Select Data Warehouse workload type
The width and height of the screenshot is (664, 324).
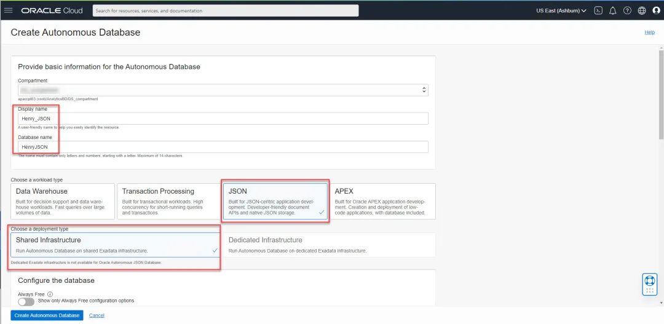[x=63, y=201]
